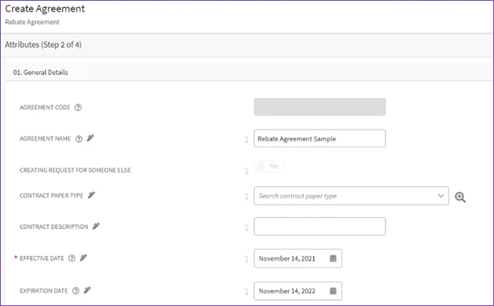Screen dimensions: 494x306
Task: Collapse the 01. General Details section
Action: [41, 72]
